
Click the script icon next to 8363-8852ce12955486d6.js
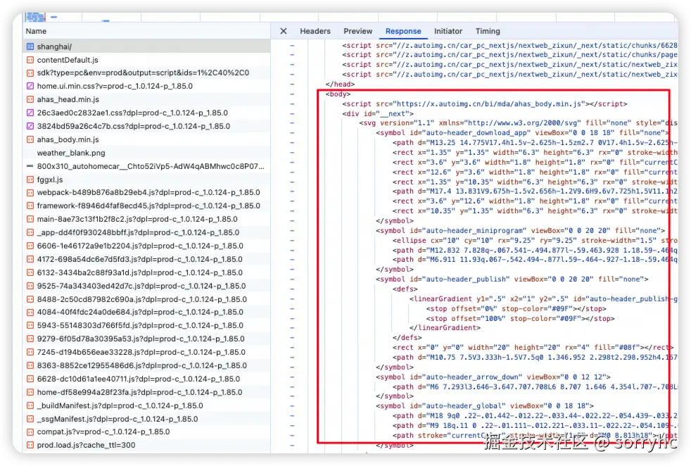tap(30, 365)
